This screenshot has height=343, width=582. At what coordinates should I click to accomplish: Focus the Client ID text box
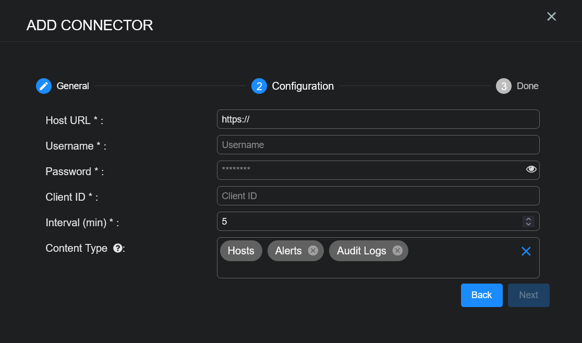378,196
